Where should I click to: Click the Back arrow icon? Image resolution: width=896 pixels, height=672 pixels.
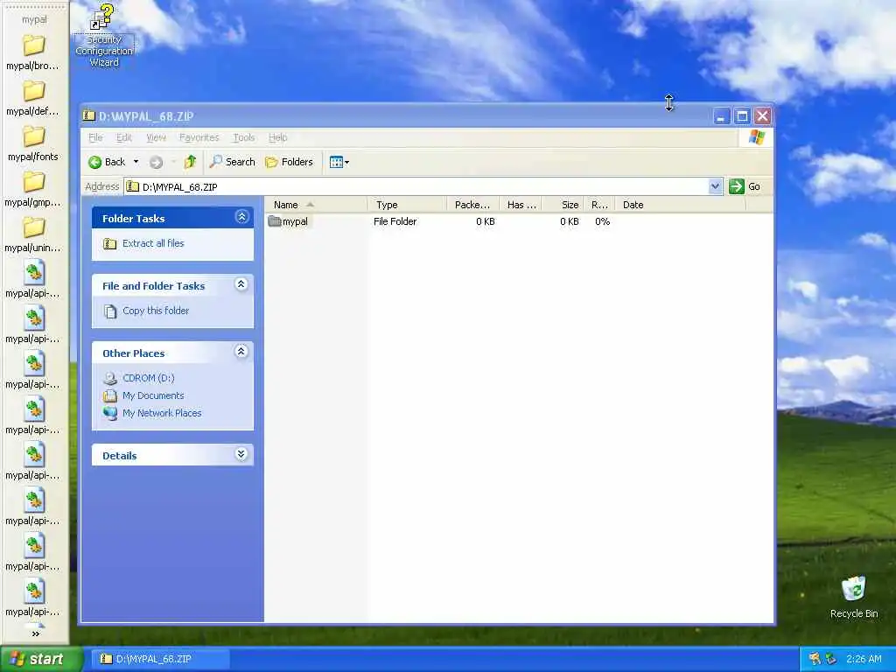(x=94, y=162)
